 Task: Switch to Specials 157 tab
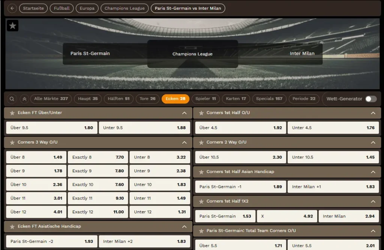tap(269, 99)
